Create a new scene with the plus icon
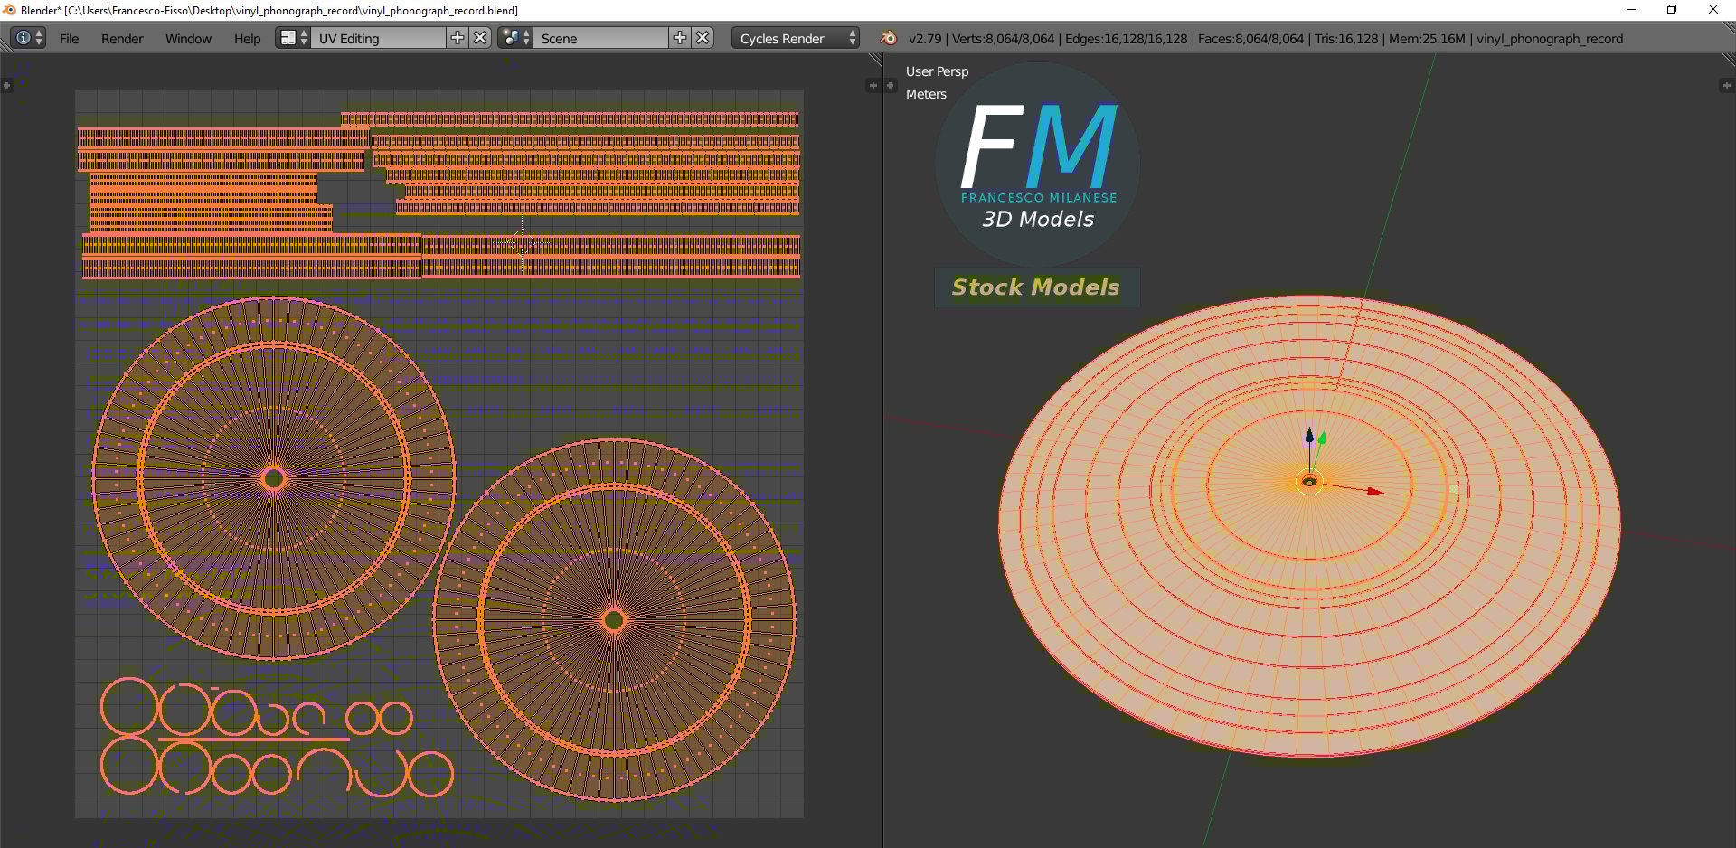This screenshot has height=848, width=1736. point(680,38)
